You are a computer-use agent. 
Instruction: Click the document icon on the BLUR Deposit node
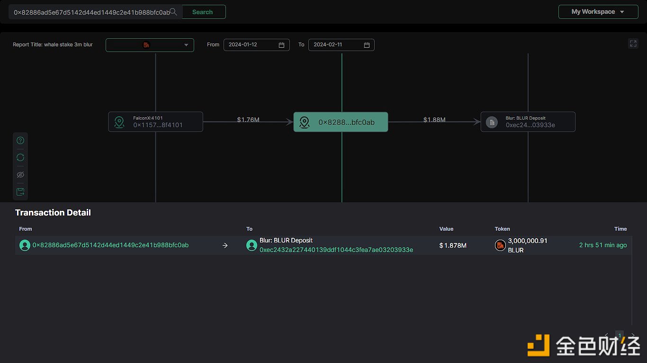coord(492,122)
